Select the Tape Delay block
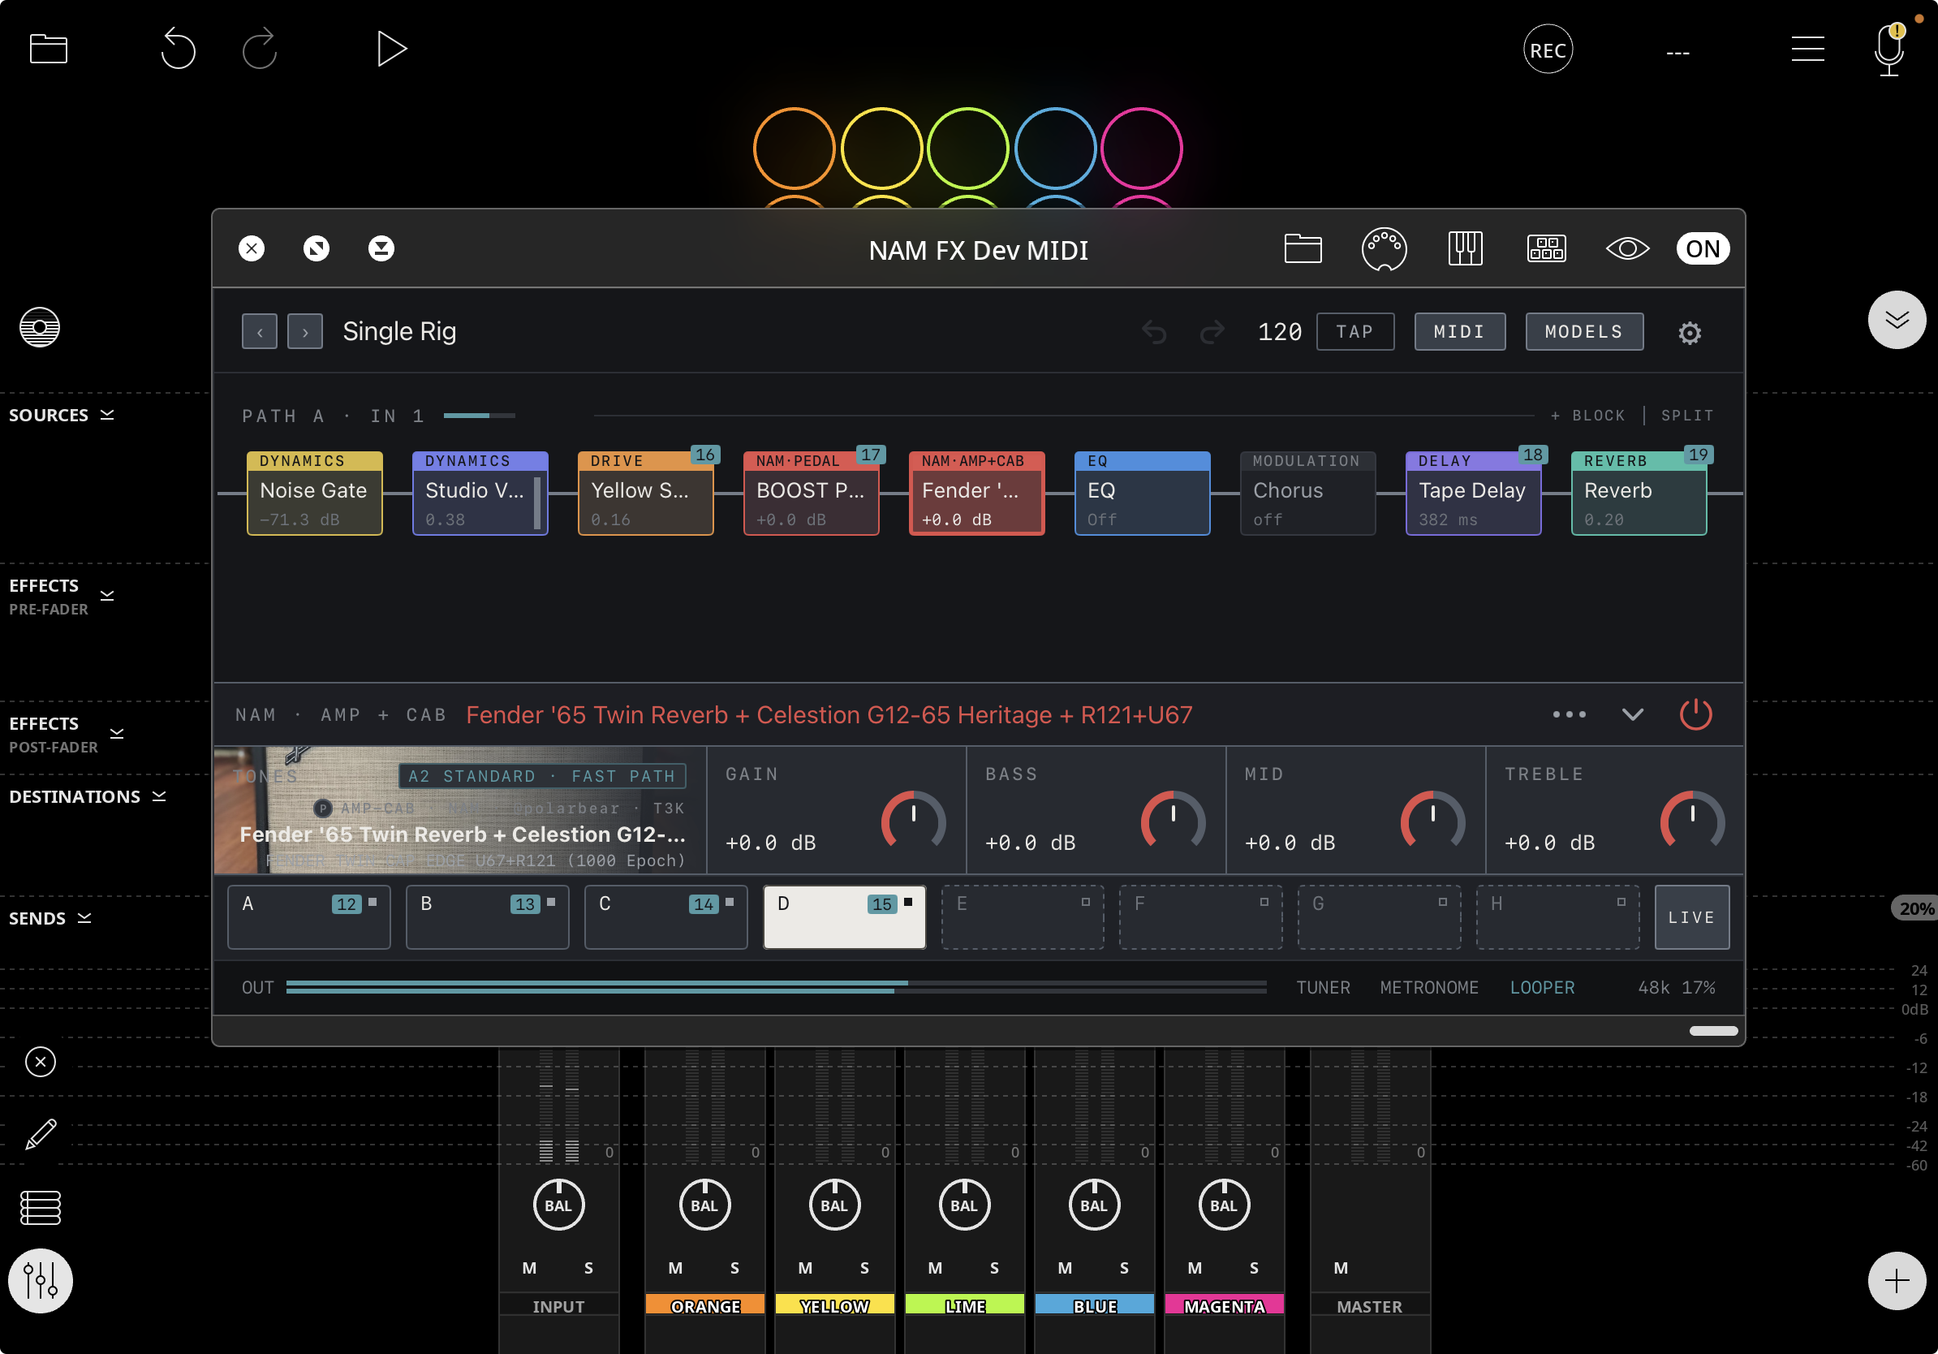Screen dimensions: 1938x1354 (1473, 494)
